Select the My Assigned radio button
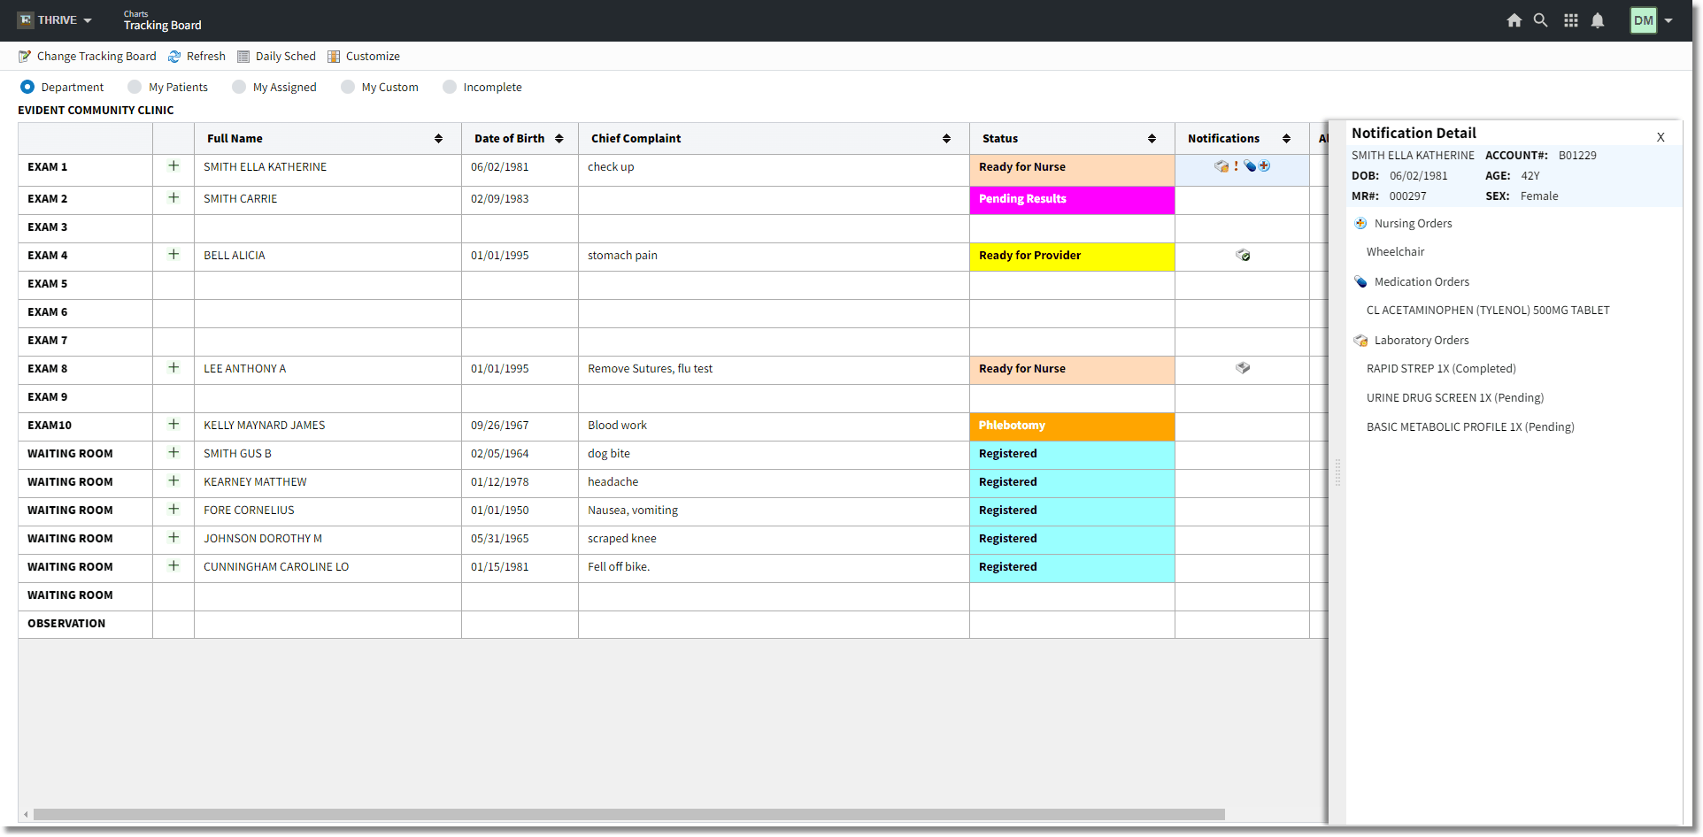 coord(239,87)
